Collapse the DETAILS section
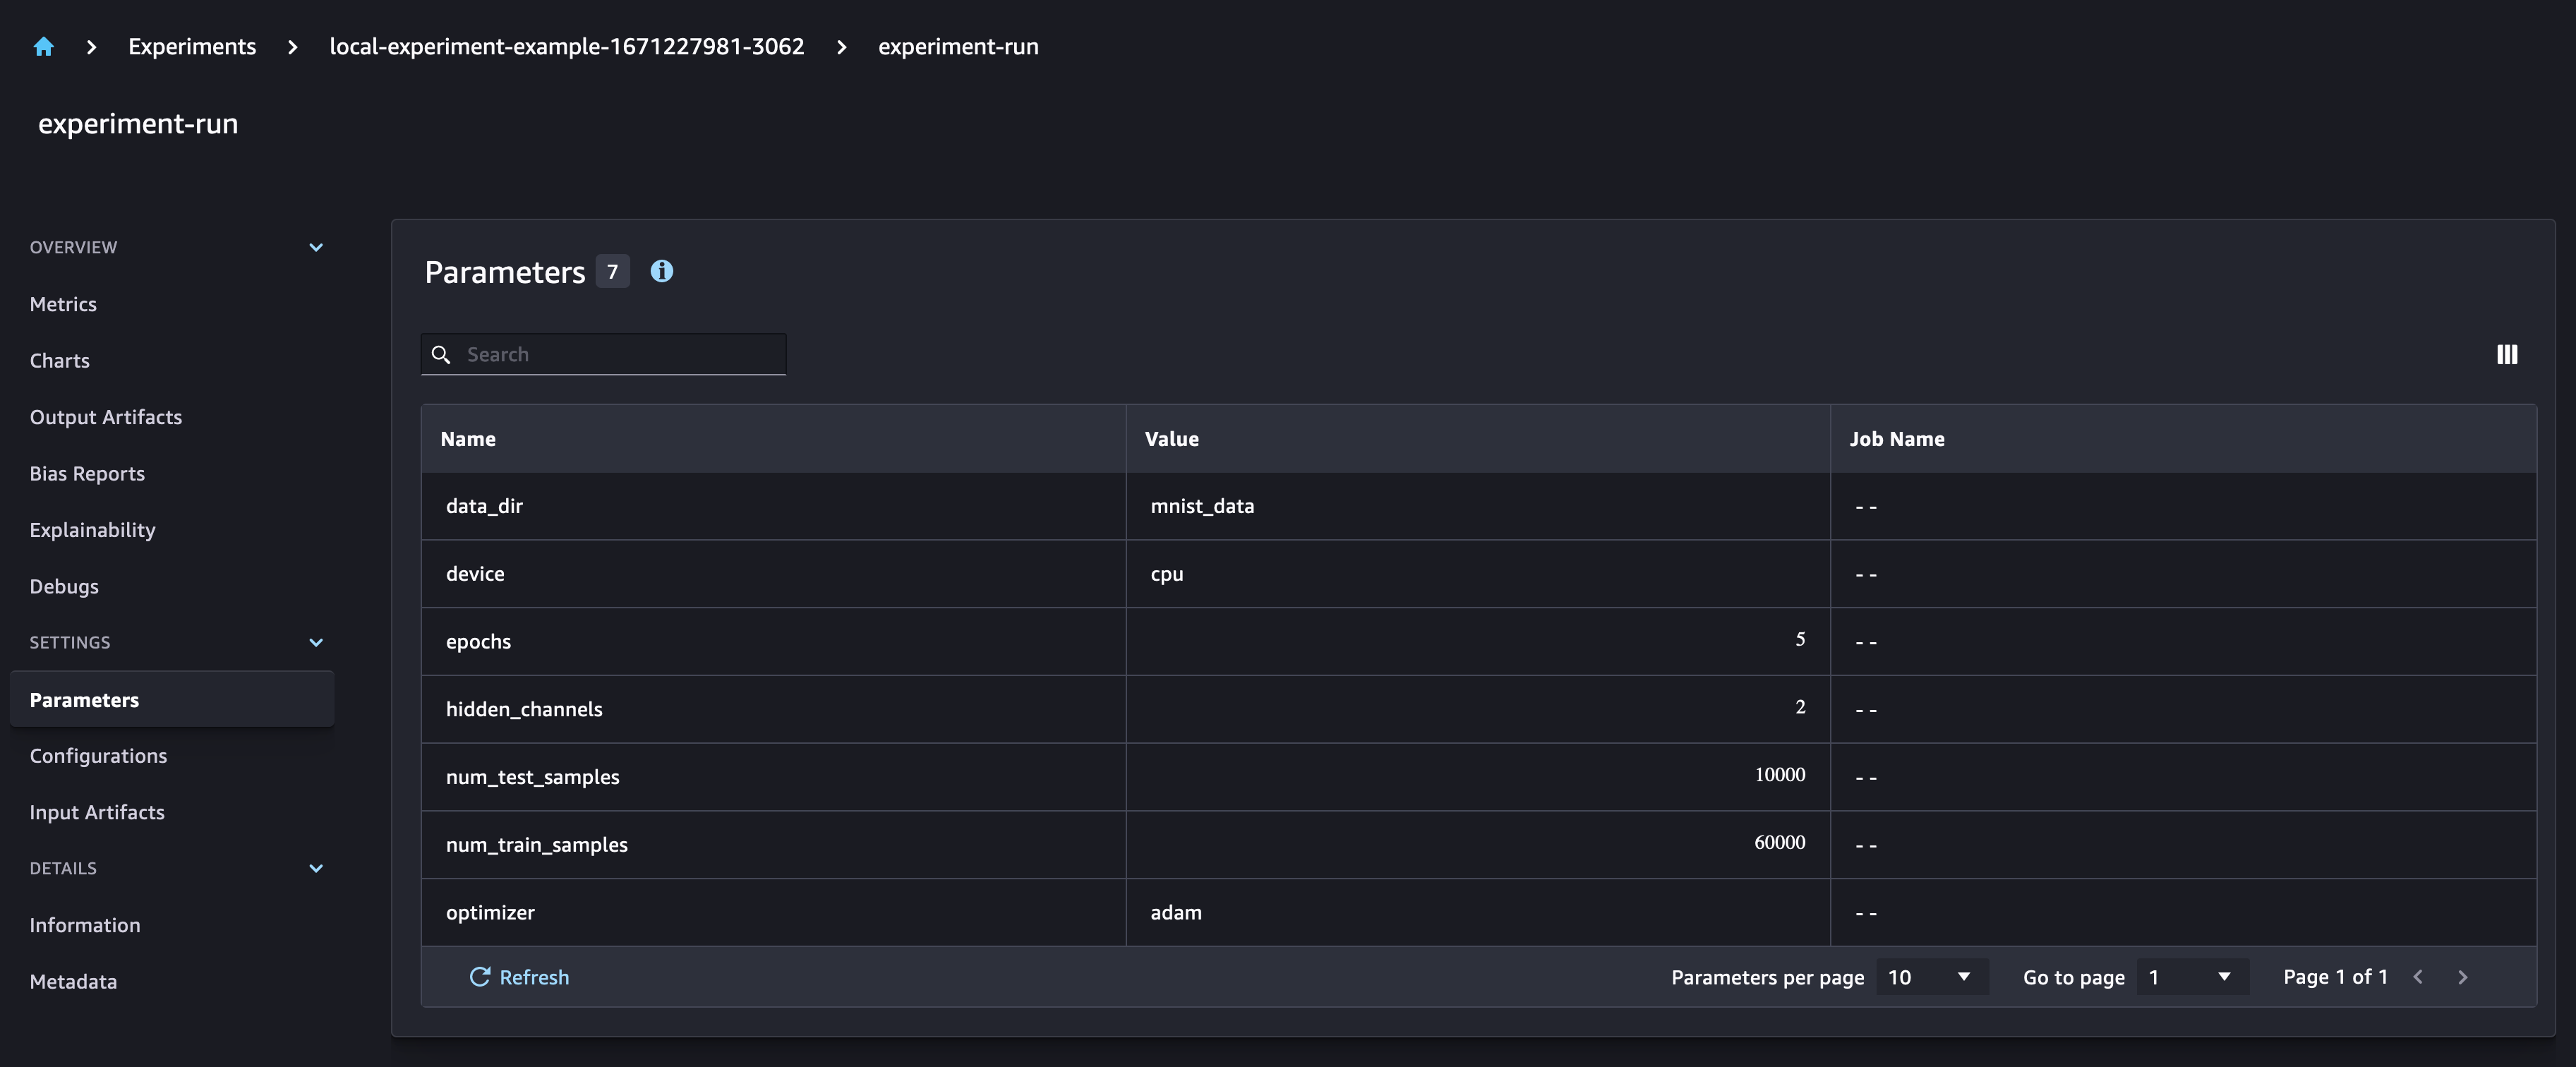This screenshot has width=2576, height=1067. 316,868
